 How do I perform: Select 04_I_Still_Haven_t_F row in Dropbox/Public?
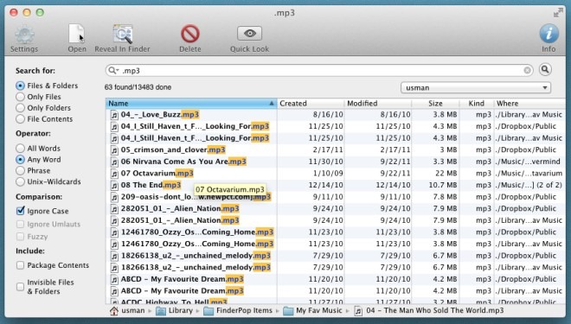pos(336,126)
